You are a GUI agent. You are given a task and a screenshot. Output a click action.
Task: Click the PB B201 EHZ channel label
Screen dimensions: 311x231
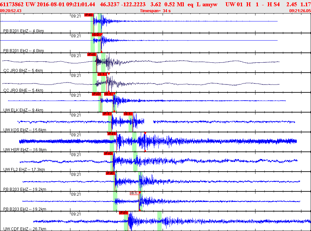tap(23, 31)
